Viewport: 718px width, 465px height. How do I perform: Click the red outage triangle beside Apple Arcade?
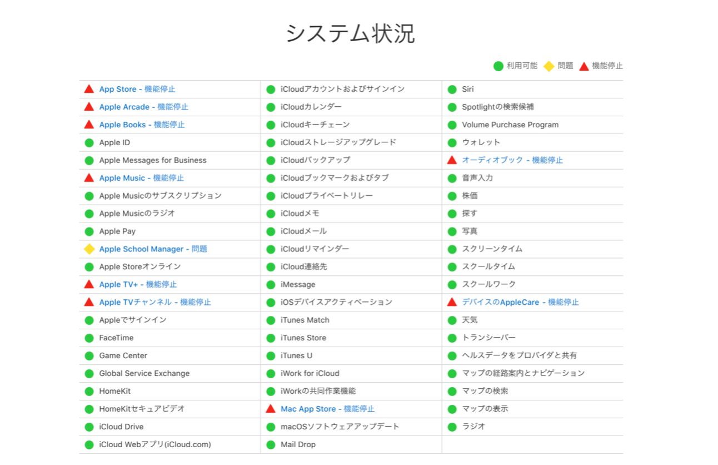click(89, 107)
